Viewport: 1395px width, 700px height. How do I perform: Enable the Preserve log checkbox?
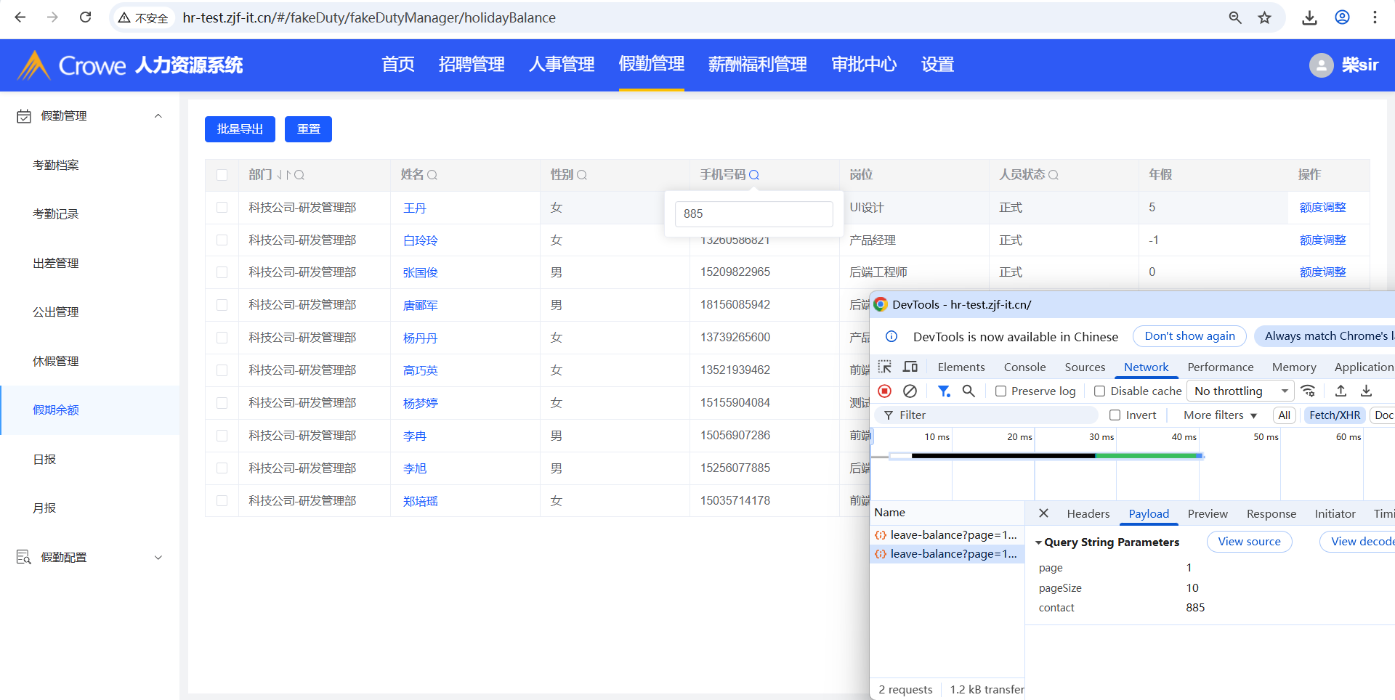pos(1000,391)
